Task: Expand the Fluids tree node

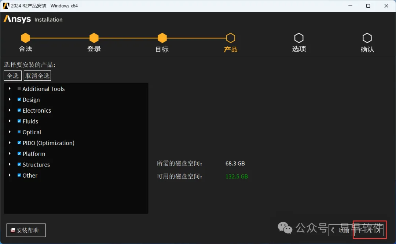Action: (10, 121)
